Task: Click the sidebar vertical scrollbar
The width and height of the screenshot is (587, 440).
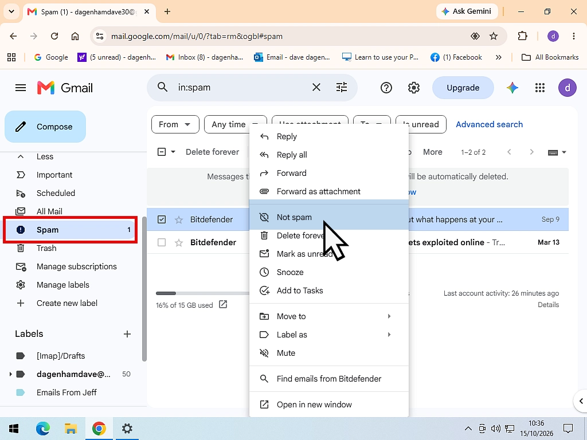Action: [144, 289]
